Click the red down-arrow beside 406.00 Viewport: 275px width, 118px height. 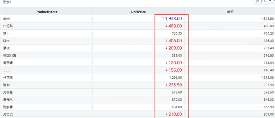click(x=166, y=40)
